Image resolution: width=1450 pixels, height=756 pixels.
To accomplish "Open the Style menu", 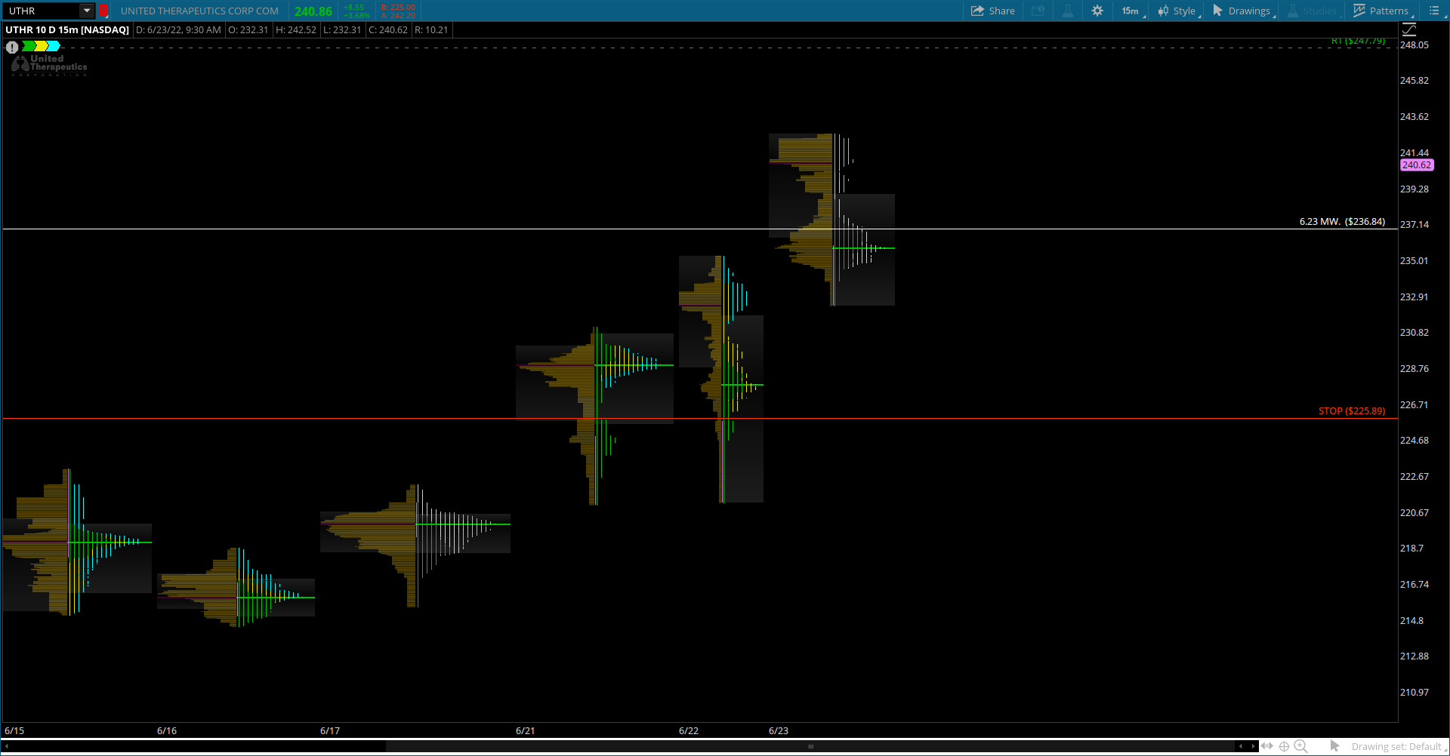I will [1177, 11].
